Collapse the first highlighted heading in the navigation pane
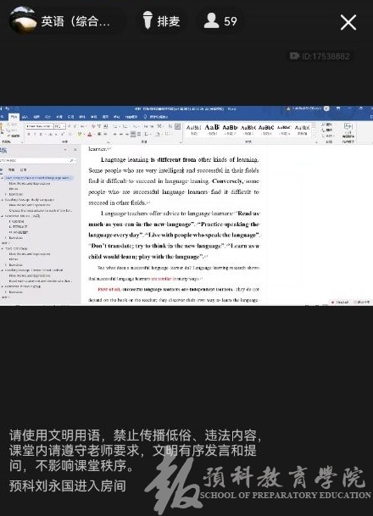 3,178
